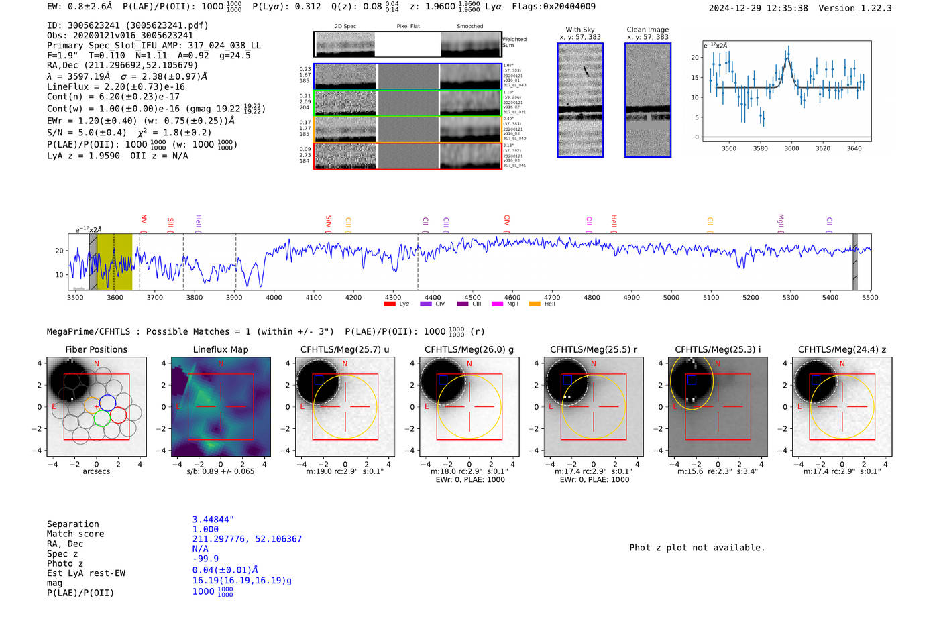
Task: Click the CIV line label above the spectrum
Action: (x=506, y=220)
